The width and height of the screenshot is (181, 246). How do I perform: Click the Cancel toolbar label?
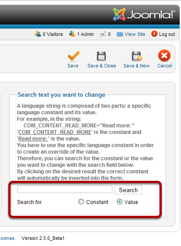pyautogui.click(x=165, y=66)
